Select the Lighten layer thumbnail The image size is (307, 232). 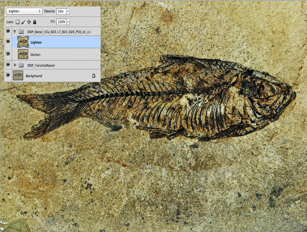click(x=23, y=42)
